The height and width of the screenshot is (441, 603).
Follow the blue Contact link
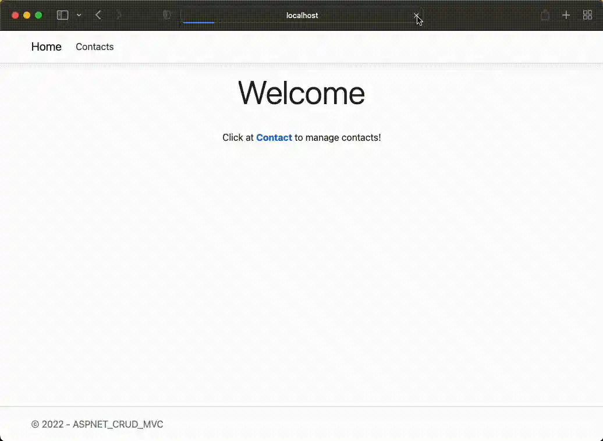click(x=274, y=137)
